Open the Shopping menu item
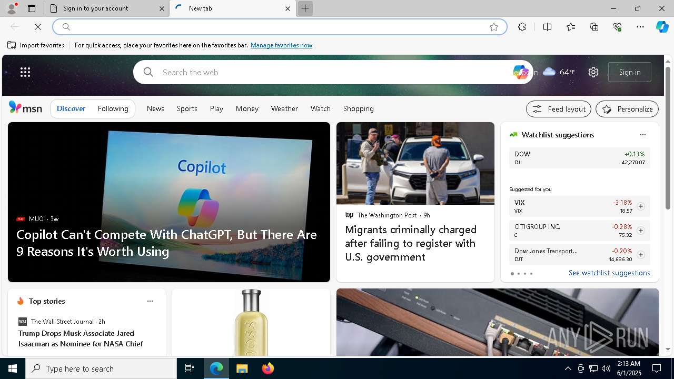 click(358, 108)
